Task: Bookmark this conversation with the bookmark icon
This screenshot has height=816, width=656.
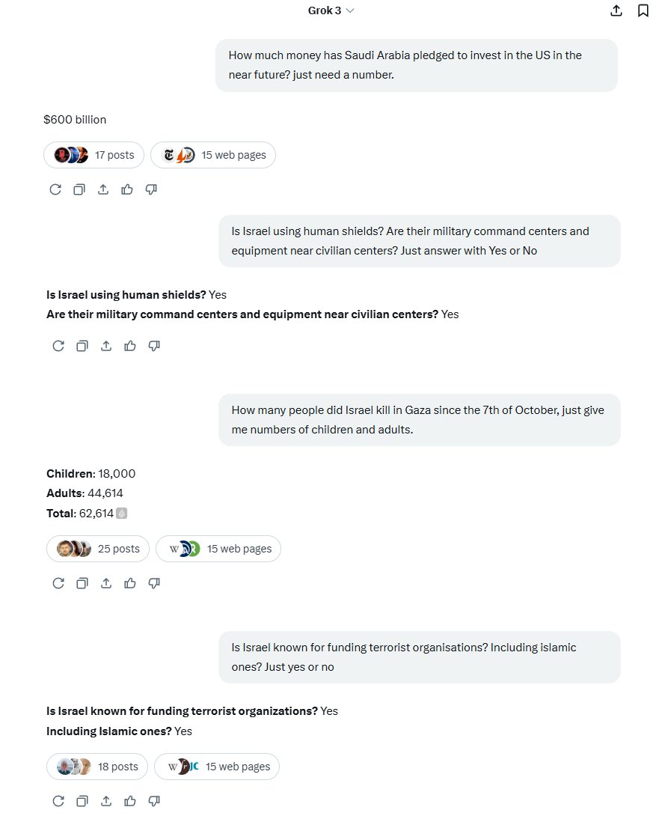Action: click(643, 10)
